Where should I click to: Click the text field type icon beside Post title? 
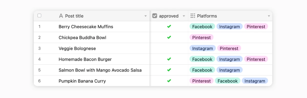pos(61,16)
